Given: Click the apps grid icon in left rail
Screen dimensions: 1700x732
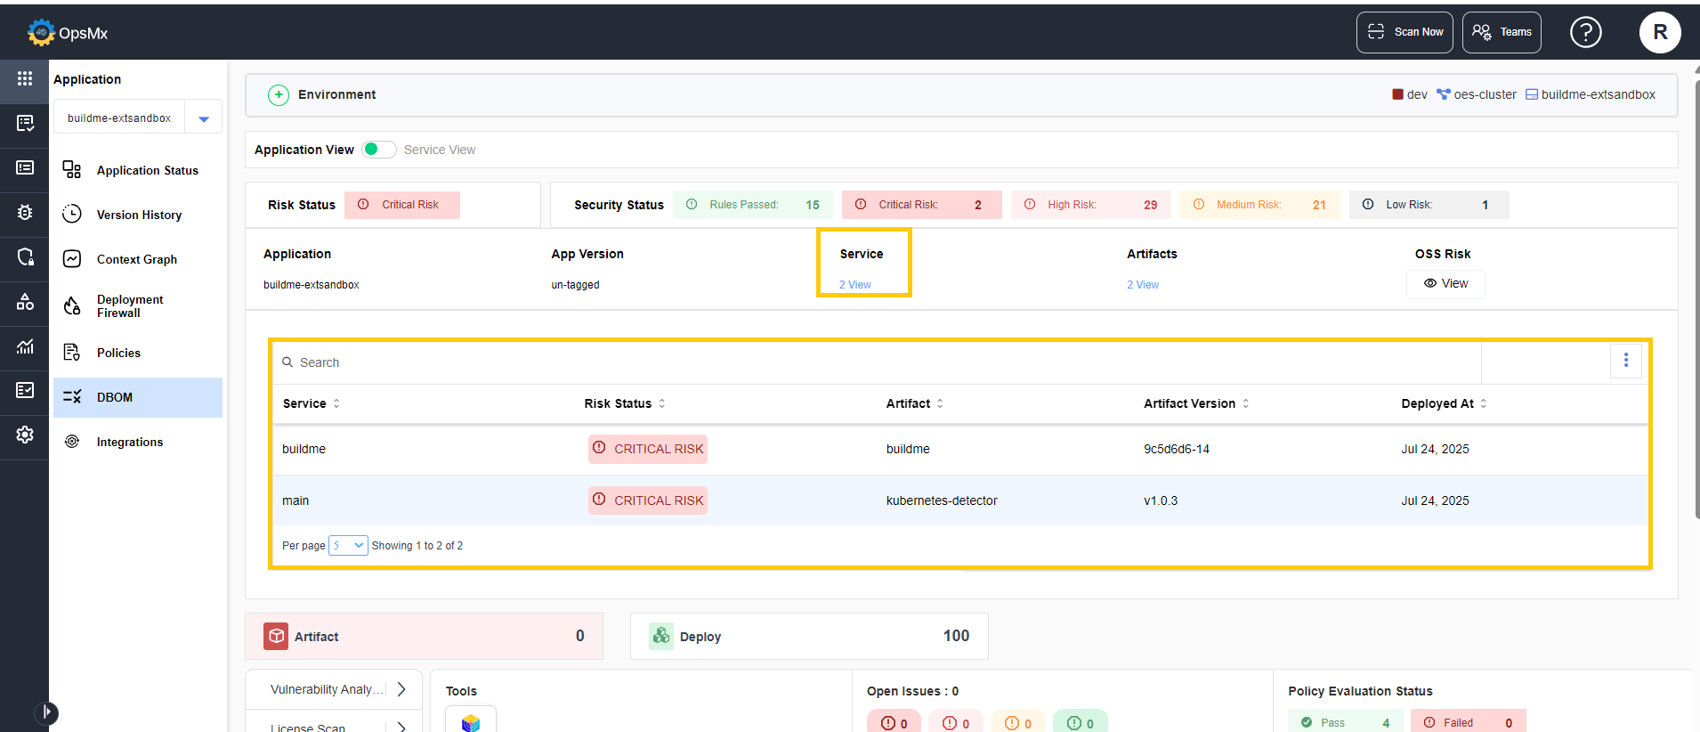Looking at the screenshot, I should point(25,79).
